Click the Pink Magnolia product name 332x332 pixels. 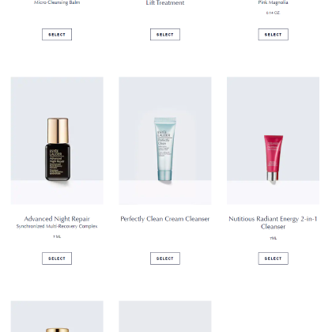(274, 2)
